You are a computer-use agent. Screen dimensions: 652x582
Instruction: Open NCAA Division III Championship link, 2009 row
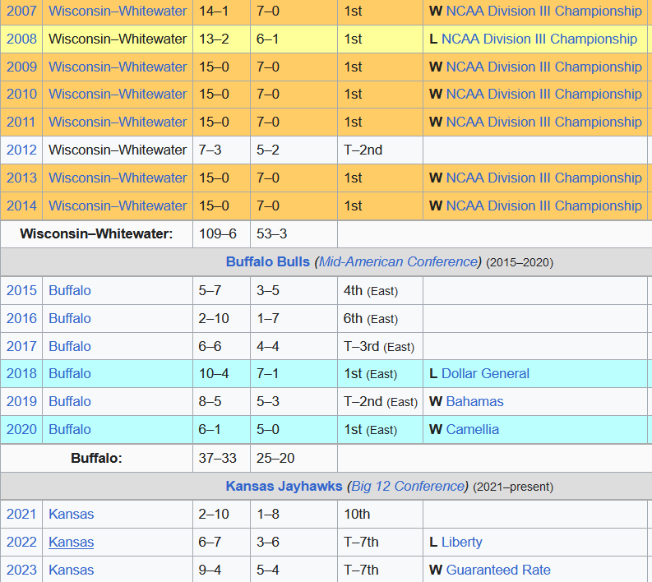tap(544, 67)
